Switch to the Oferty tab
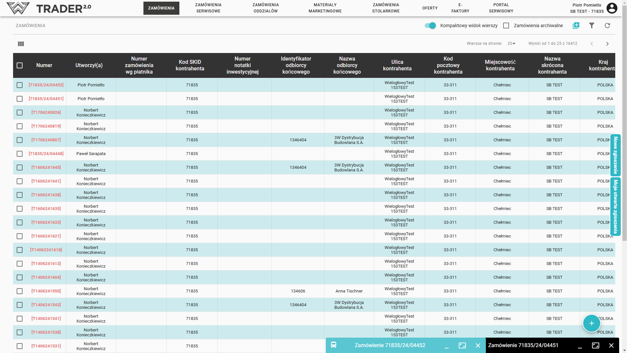This screenshot has height=353, width=627. [430, 8]
